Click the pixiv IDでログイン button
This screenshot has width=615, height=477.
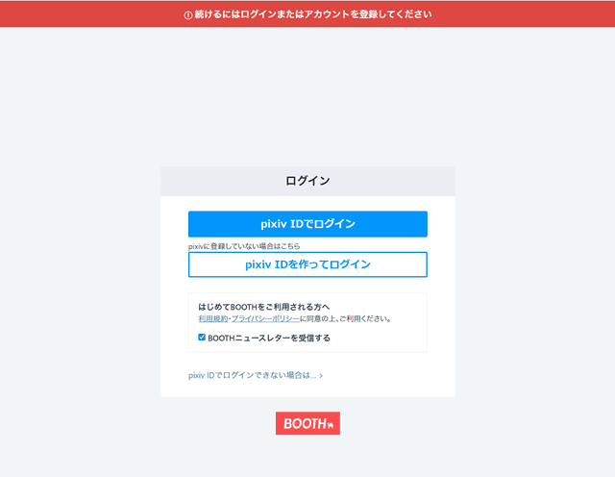307,224
